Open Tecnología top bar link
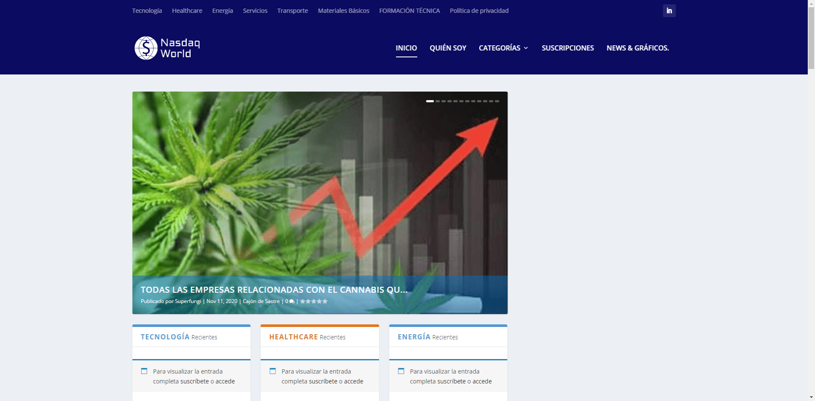Viewport: 815px width, 401px height. click(147, 11)
